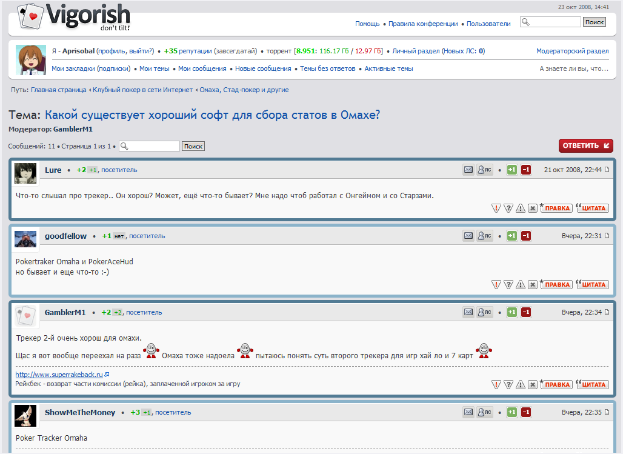
Task: Click the envelope email icon in GamblerM1's post
Action: coord(468,312)
